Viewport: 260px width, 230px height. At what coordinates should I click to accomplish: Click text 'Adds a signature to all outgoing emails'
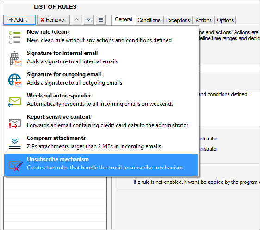click(x=74, y=83)
